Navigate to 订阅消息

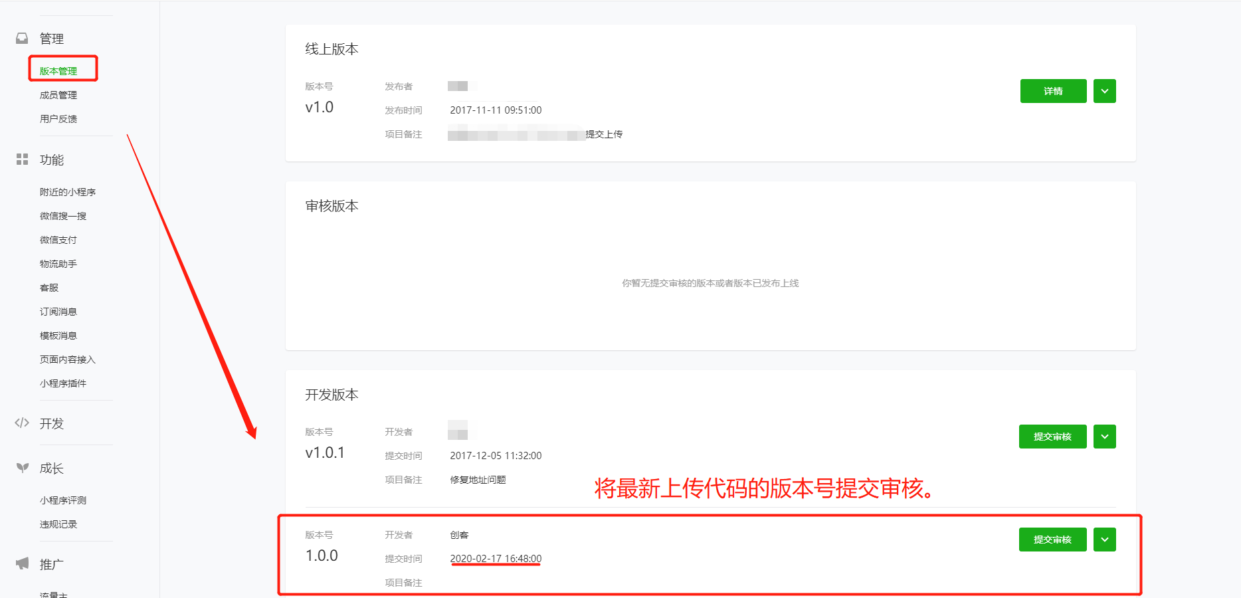coord(58,312)
